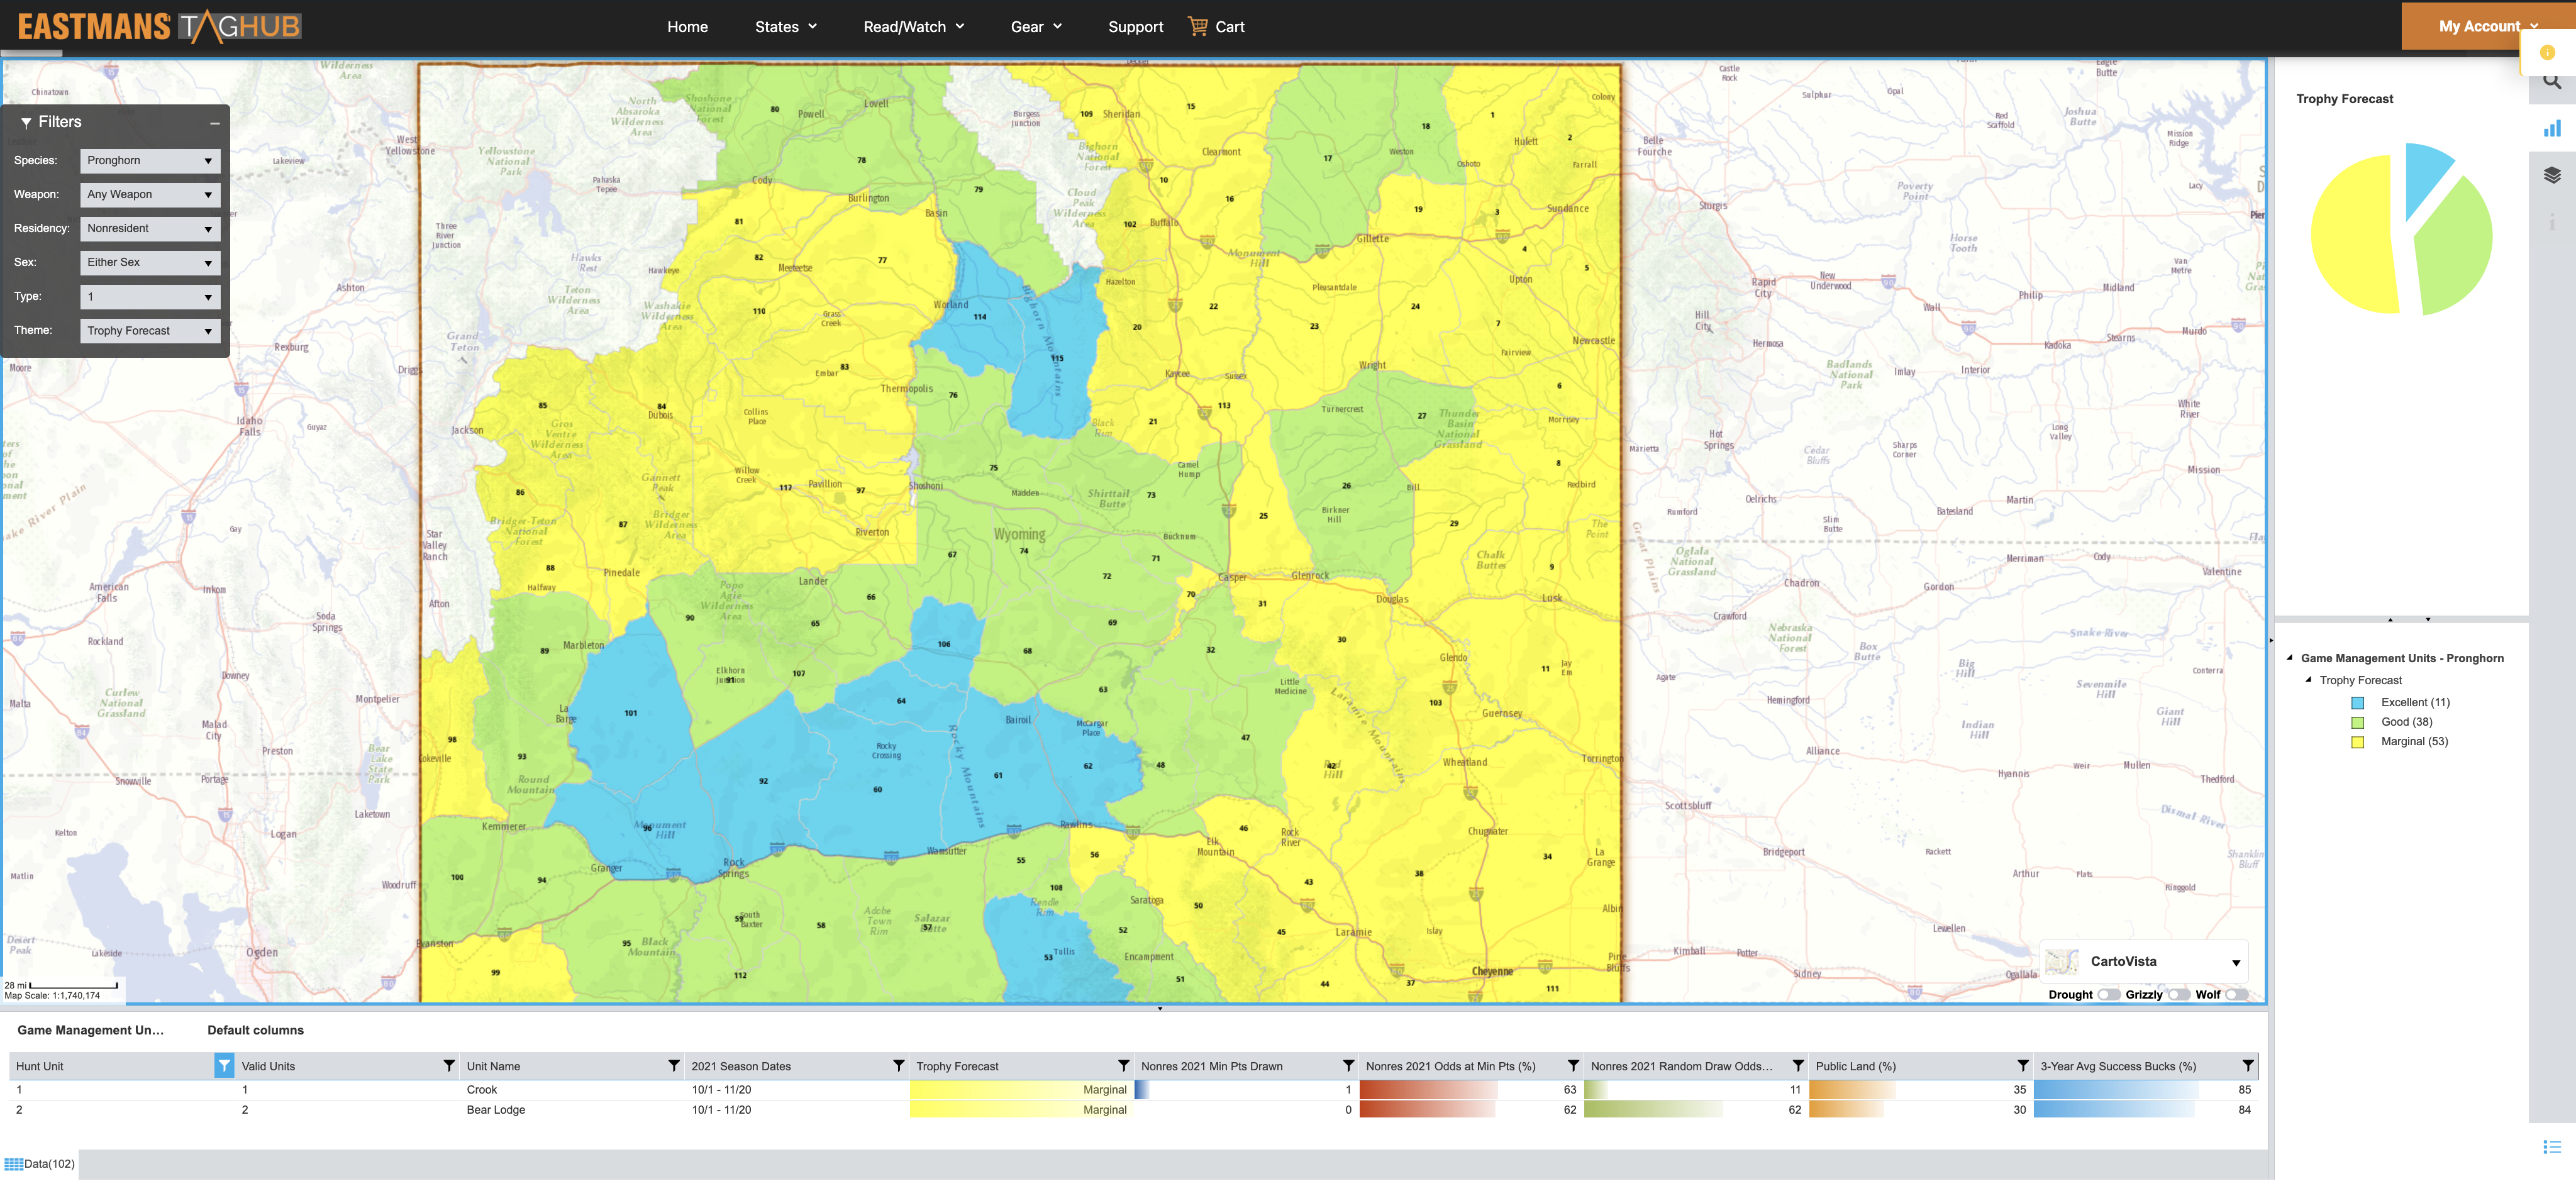
Task: Click the Cart link
Action: point(1229,27)
